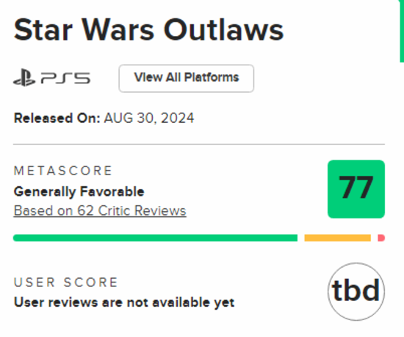Click the USER SCORE heading label

coord(65,283)
